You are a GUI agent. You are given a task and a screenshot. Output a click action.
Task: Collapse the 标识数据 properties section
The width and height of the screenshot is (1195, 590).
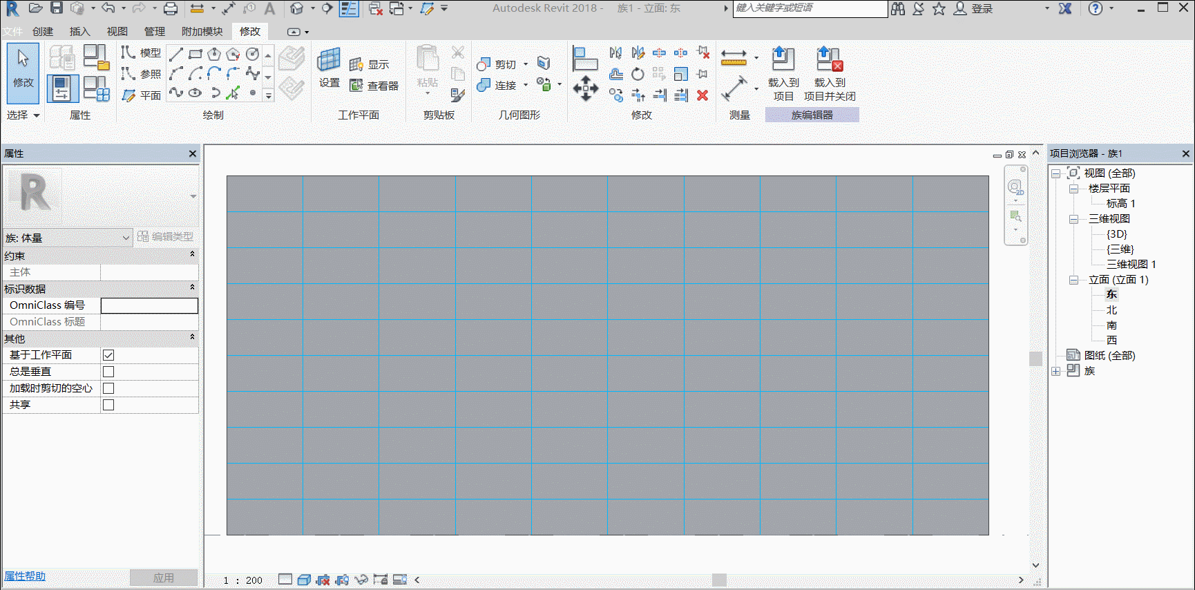coord(192,288)
